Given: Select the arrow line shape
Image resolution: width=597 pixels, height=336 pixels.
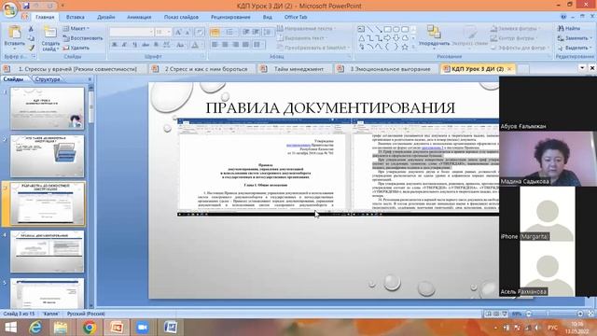Looking at the screenshot, I should pos(379,29).
